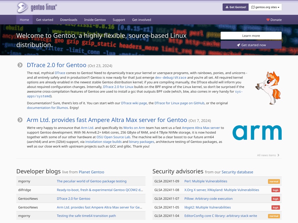Image resolution: width=298 pixels, height=223 pixels.
Task: Click the Ampere Altra Max server link
Action: click(201, 128)
